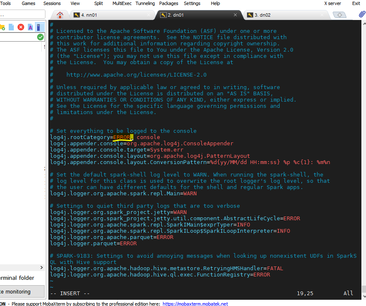Click the -- INSERT -- mode indicator
366x306 pixels.
(70, 294)
